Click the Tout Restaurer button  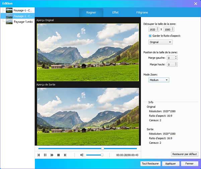(150, 164)
